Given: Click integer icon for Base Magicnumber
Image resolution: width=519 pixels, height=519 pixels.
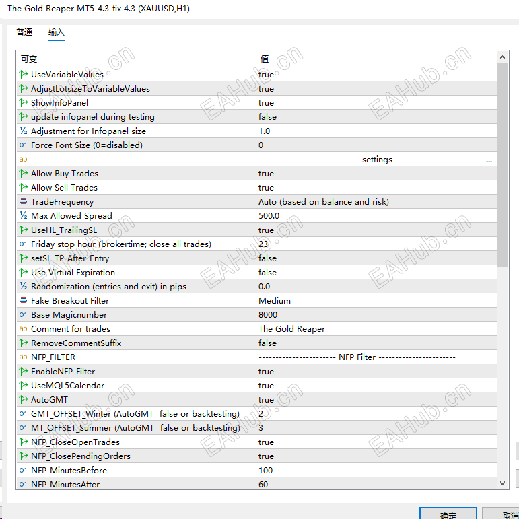Looking at the screenshot, I should (23, 315).
